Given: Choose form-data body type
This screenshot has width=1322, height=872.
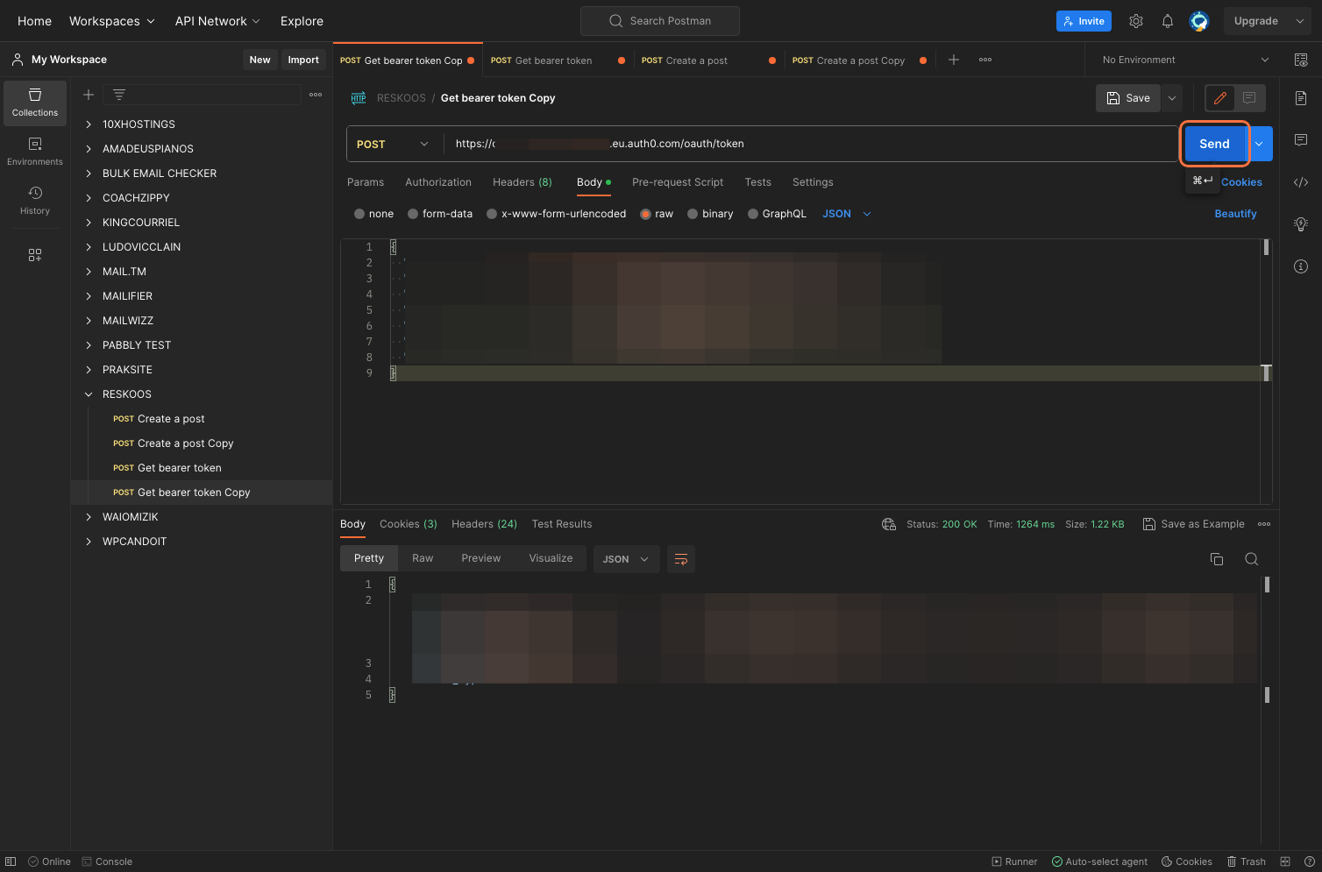Looking at the screenshot, I should (x=413, y=214).
